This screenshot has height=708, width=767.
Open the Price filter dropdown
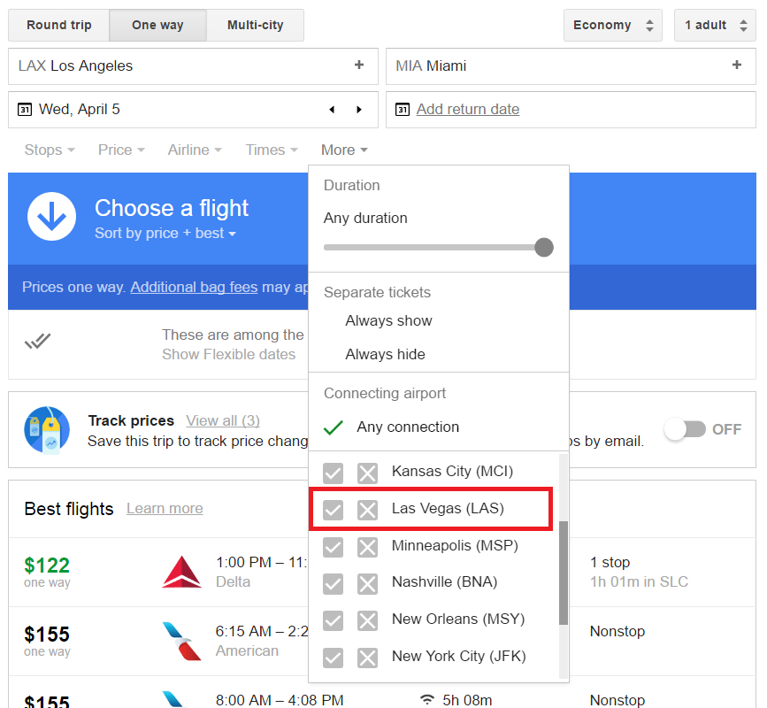pos(121,150)
